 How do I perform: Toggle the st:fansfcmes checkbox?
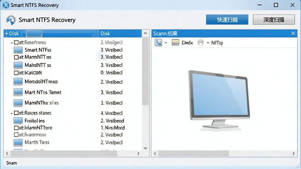pyautogui.click(x=16, y=42)
